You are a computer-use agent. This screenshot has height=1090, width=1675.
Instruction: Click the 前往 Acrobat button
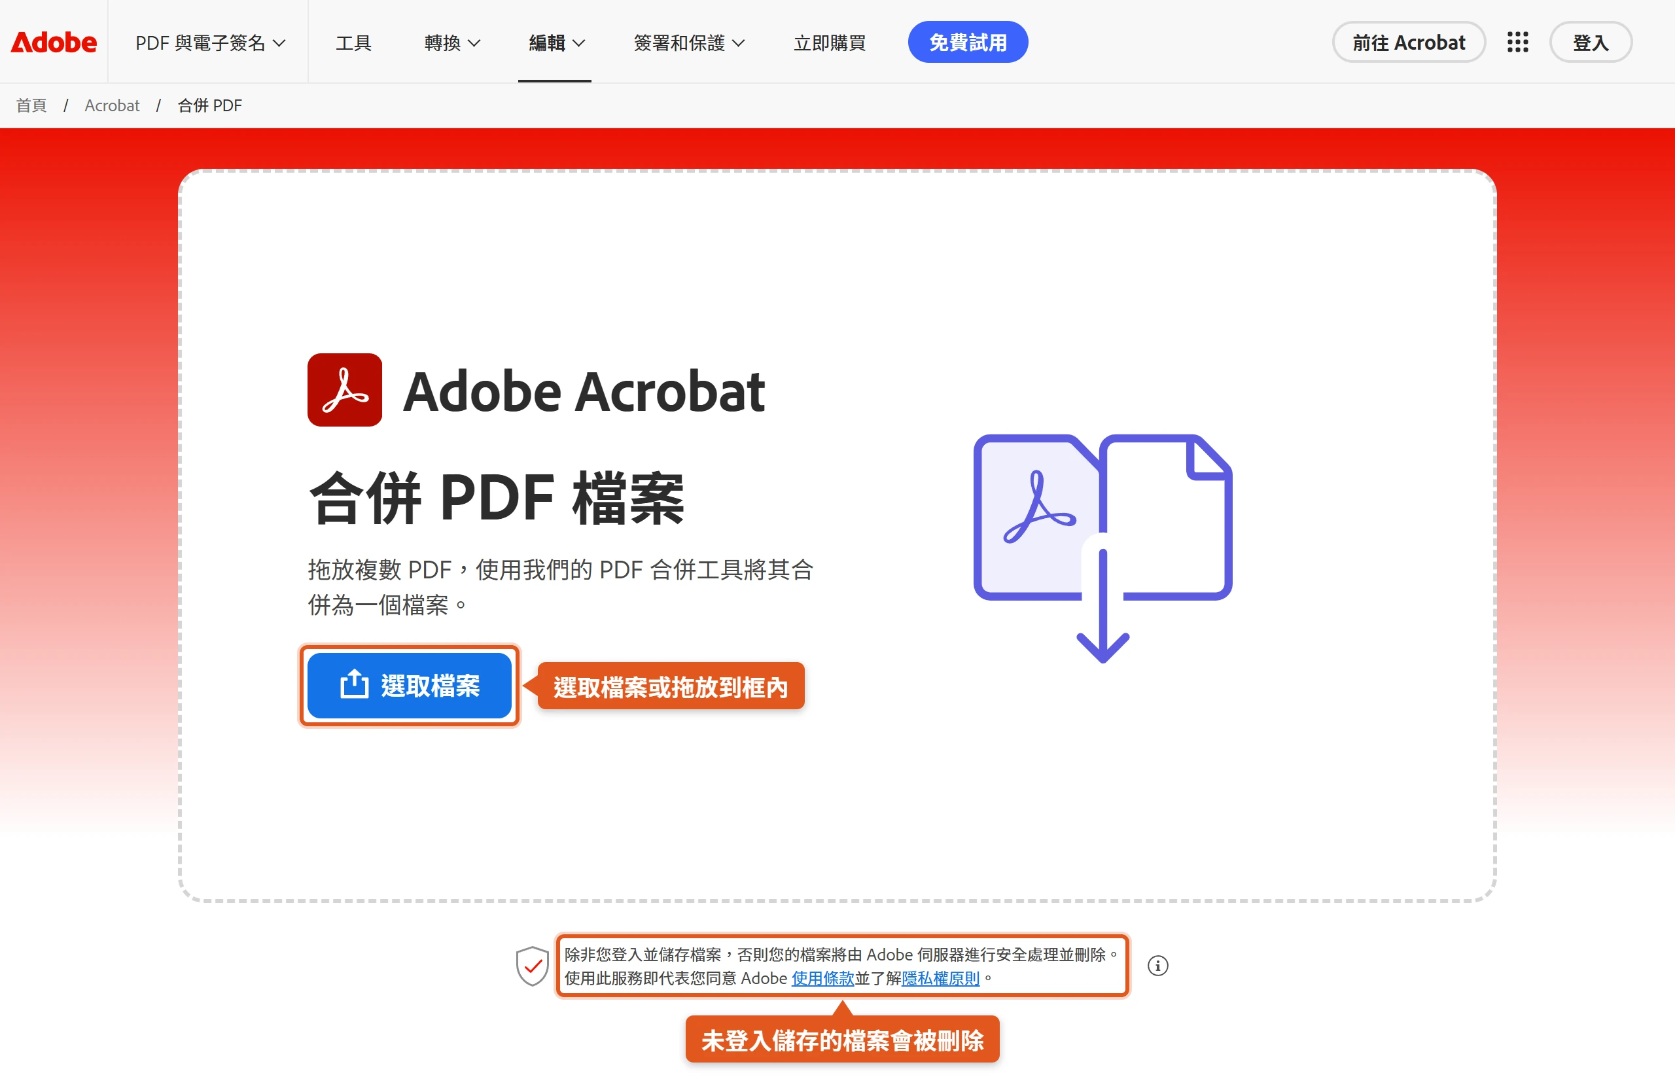pyautogui.click(x=1408, y=43)
